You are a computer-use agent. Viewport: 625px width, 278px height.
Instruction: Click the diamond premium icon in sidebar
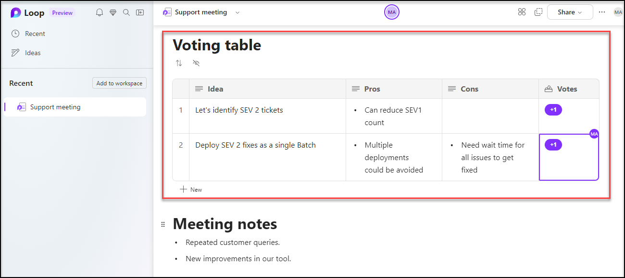point(113,12)
